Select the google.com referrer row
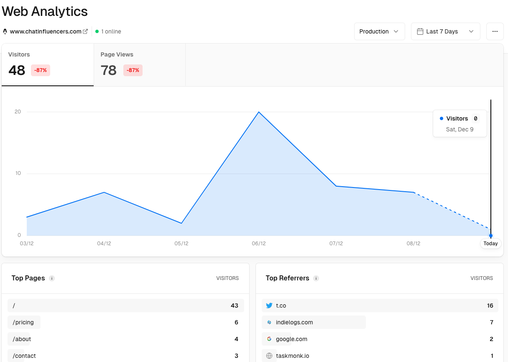 [380, 339]
